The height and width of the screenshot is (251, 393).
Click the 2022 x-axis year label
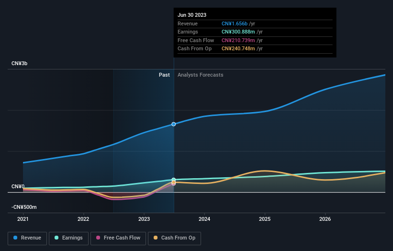tap(83, 219)
